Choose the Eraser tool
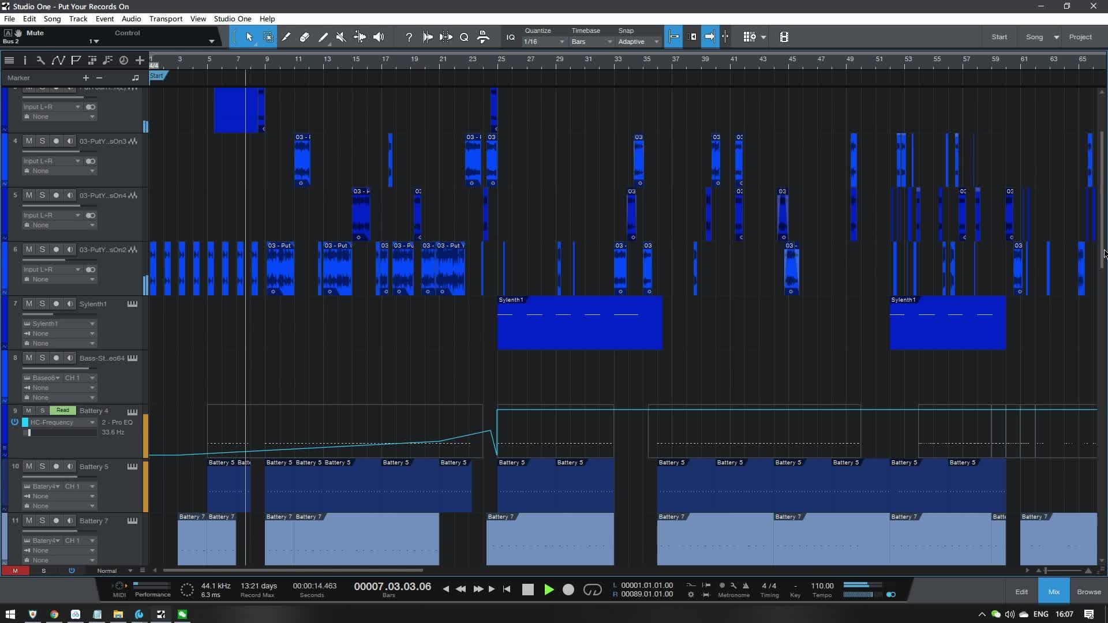The width and height of the screenshot is (1108, 623). pos(304,37)
